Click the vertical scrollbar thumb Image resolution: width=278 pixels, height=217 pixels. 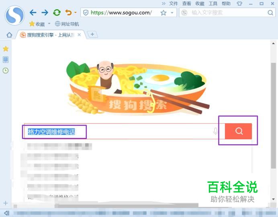[274, 116]
